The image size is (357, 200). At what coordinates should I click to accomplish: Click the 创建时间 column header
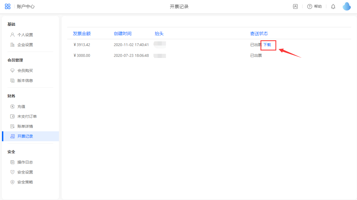(x=123, y=34)
